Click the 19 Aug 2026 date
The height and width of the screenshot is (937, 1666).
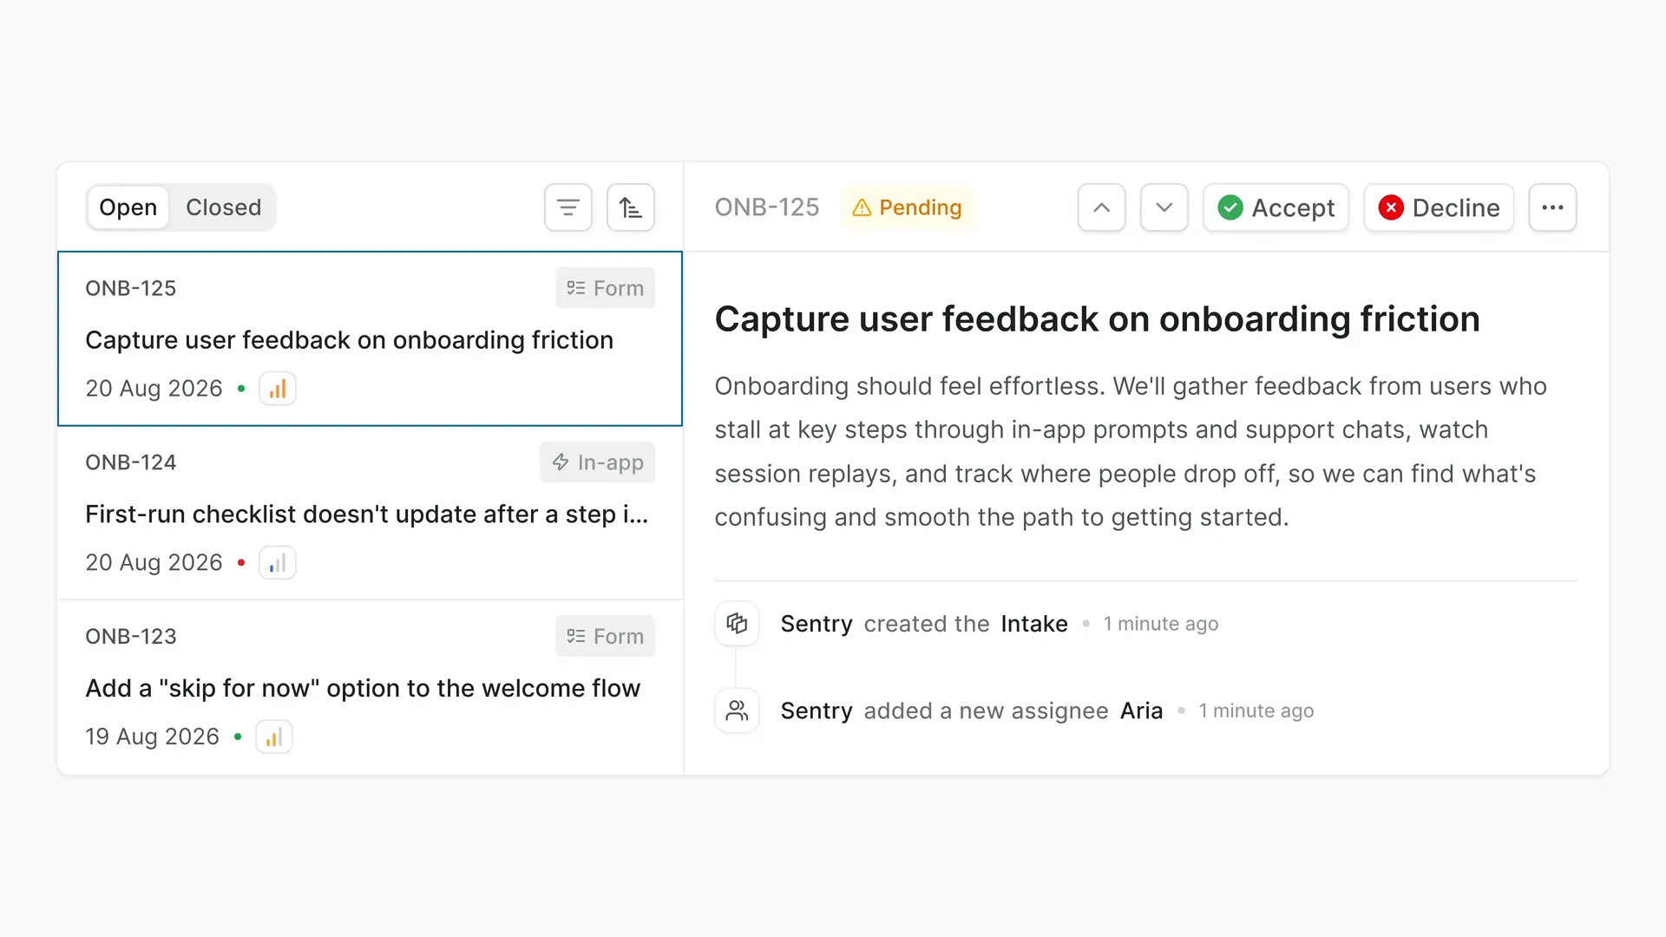pyautogui.click(x=152, y=737)
